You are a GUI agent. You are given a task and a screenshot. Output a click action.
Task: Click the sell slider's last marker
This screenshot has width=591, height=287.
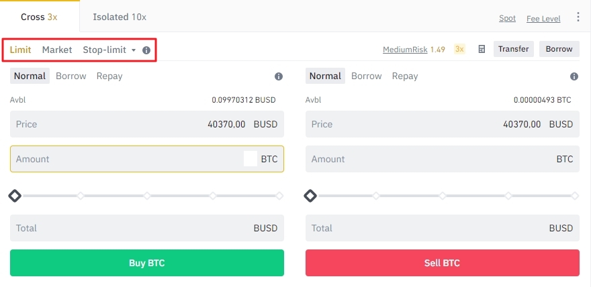(x=575, y=196)
